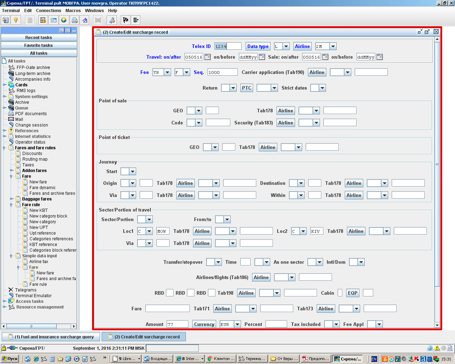Click the blue font 'A' toolbar icon
The image size is (455, 364).
point(85,20)
